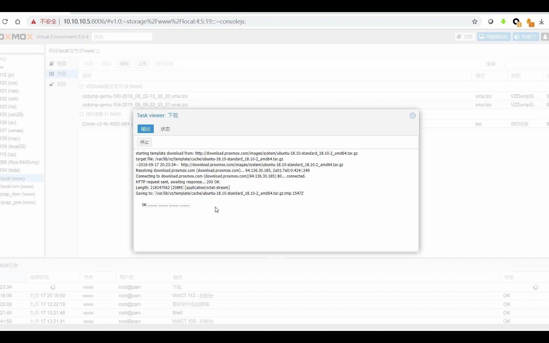Click the 文档 documentation button
Screen dimensions: 549x343
(x=465, y=37)
